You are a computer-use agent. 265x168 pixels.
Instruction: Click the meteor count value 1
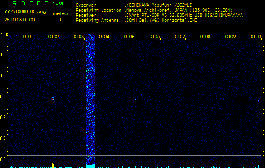pos(60,20)
